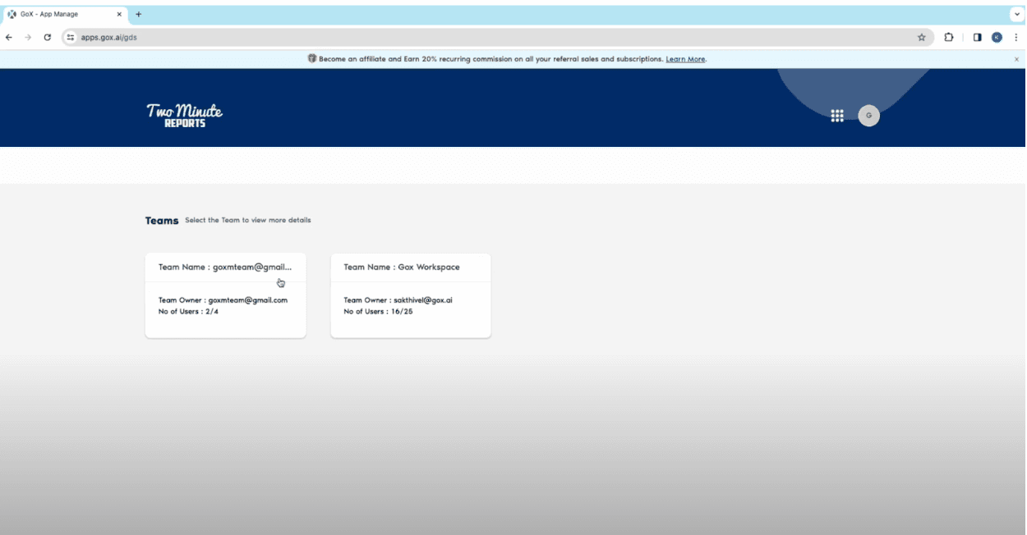Reload the current page

coord(48,37)
